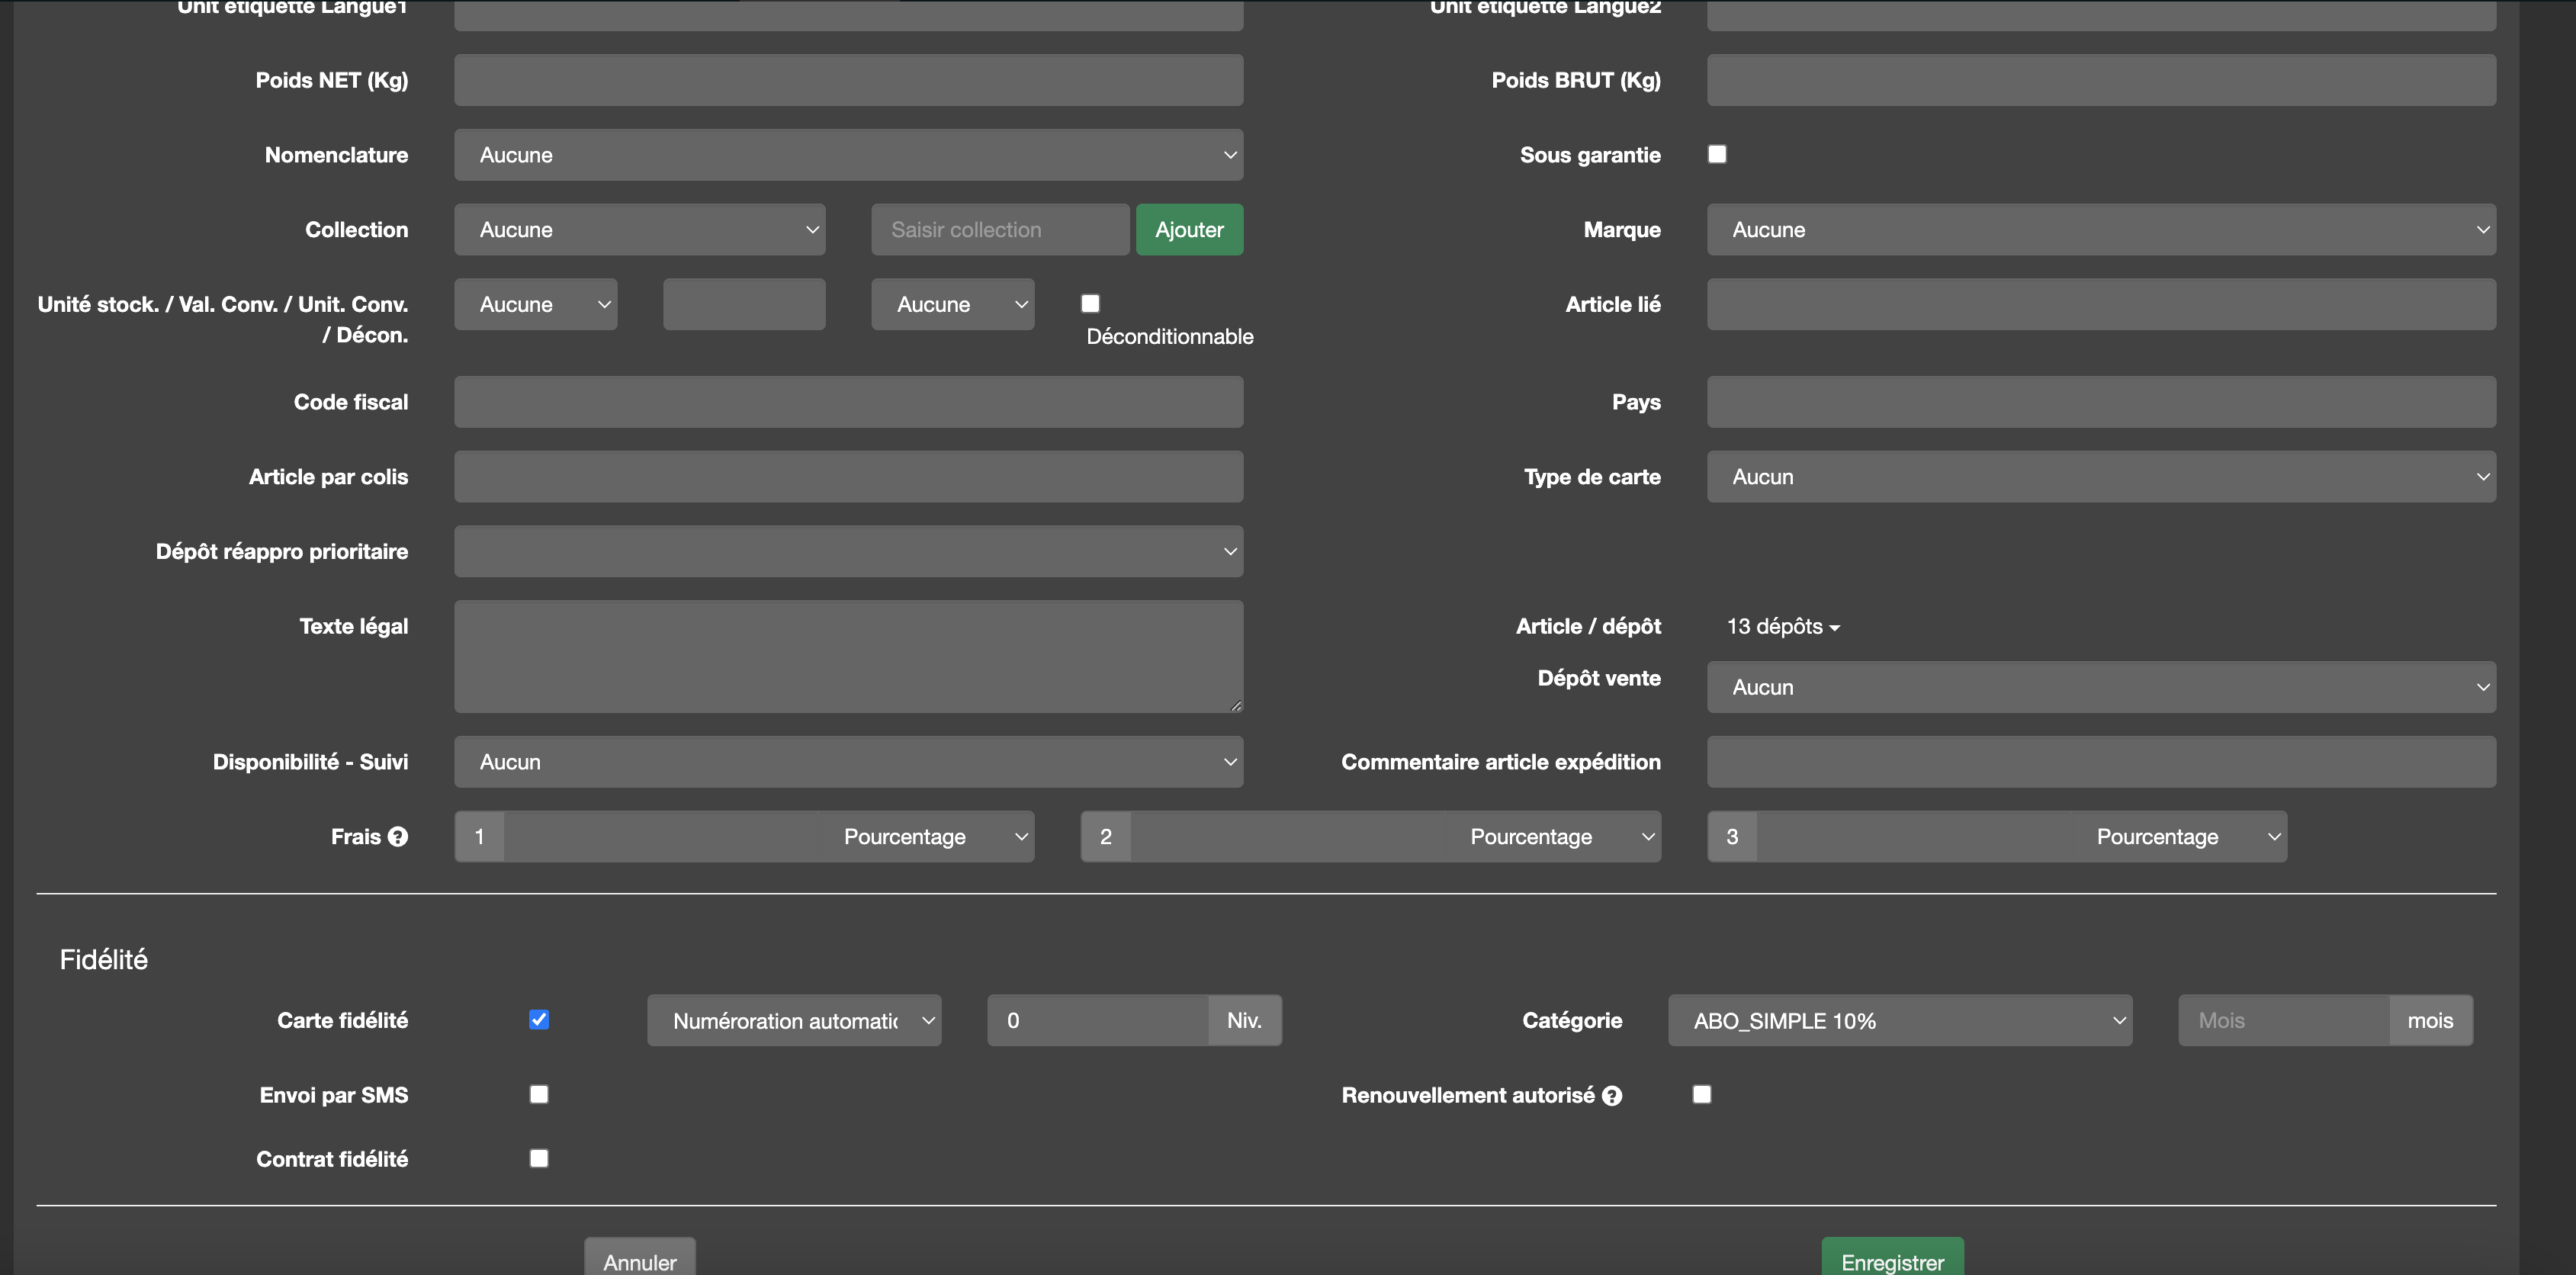
Task: Click the green Ajouter button
Action: pyautogui.click(x=1189, y=230)
